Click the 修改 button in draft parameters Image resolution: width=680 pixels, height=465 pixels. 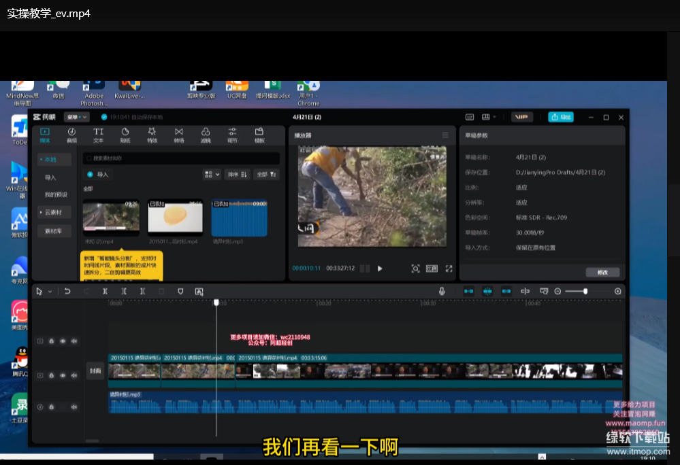click(x=602, y=273)
